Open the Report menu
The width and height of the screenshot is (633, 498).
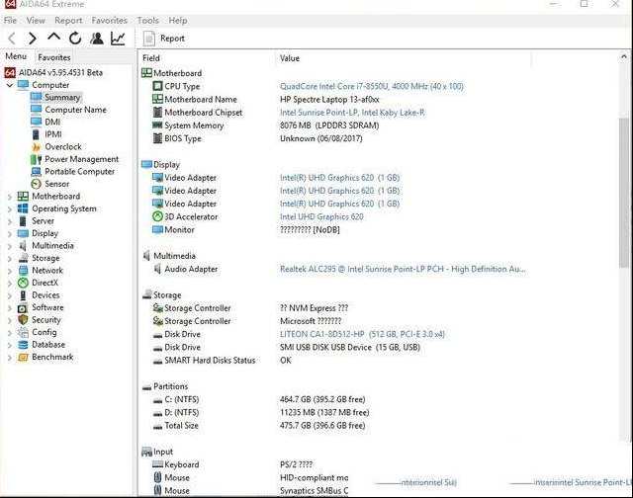[68, 20]
